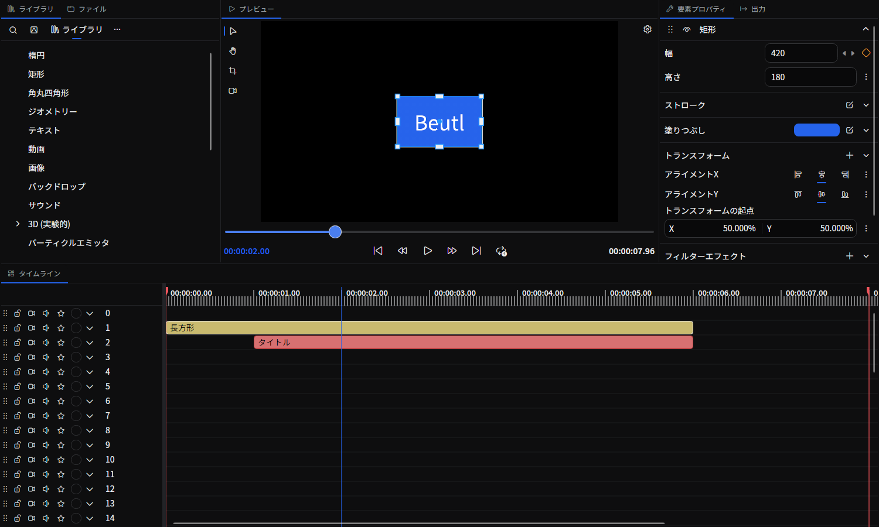This screenshot has width=879, height=527.
Task: Set アライメントY to top
Action: [798, 194]
